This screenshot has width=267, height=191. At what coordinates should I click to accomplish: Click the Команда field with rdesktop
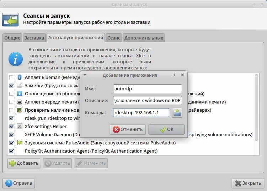(141, 113)
